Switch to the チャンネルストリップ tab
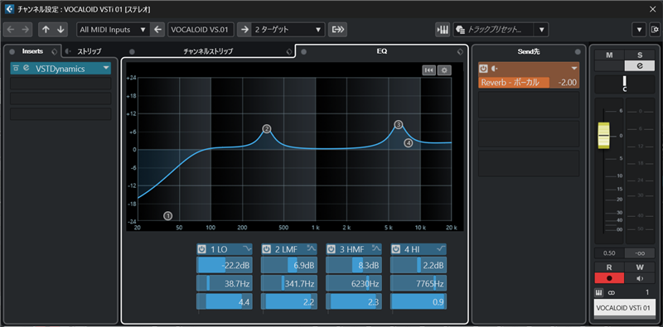Screen dimensions: 663x327 point(208,51)
